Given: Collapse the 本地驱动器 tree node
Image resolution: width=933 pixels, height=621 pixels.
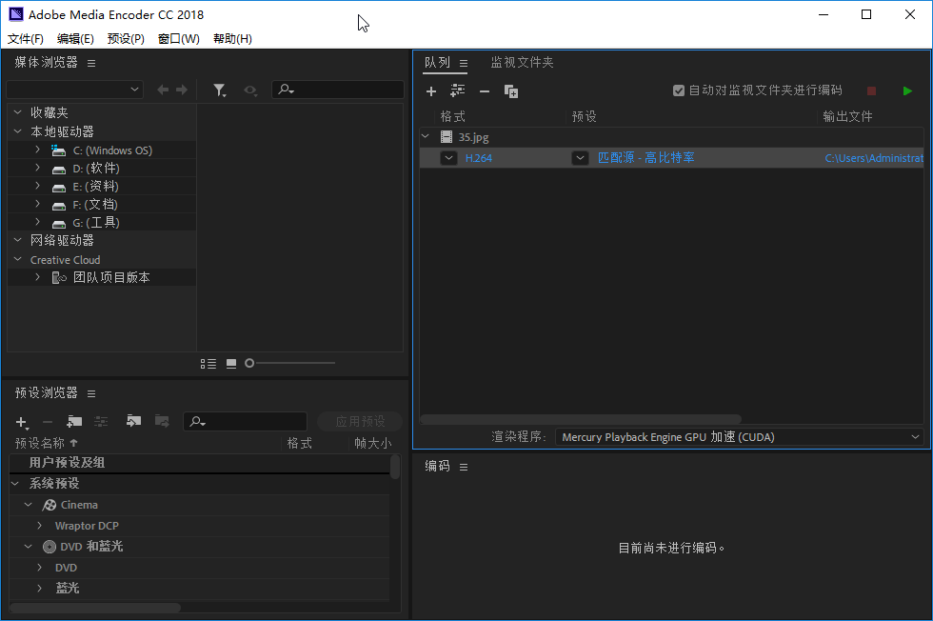Looking at the screenshot, I should point(18,131).
